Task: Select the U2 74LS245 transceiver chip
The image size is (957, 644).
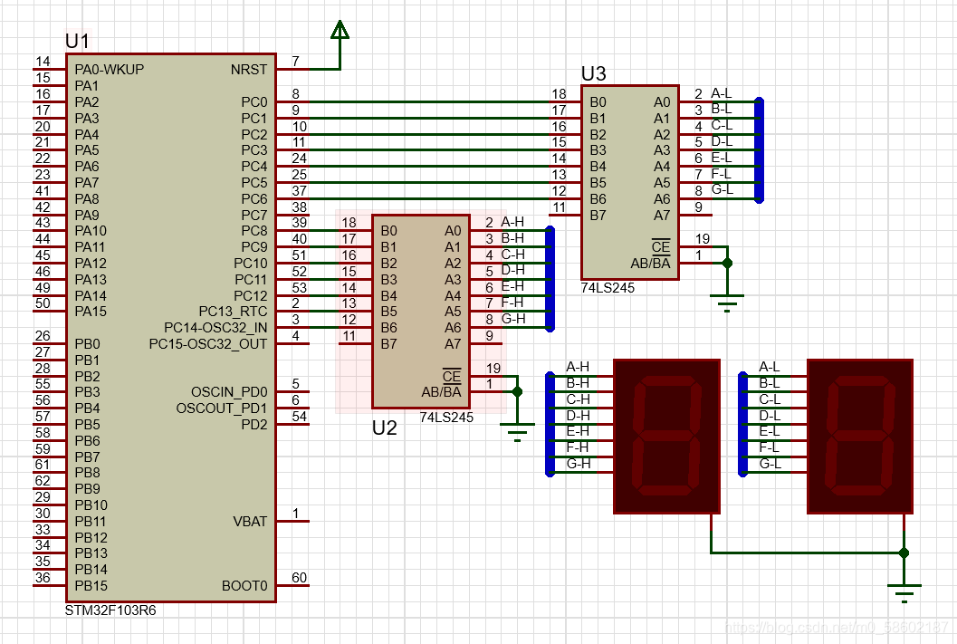Action: (421, 308)
